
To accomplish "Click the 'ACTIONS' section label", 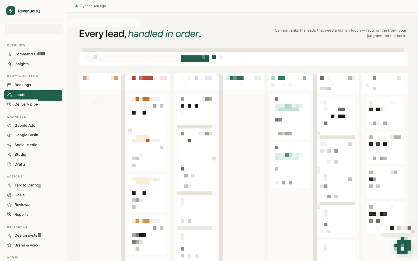I will (x=15, y=177).
